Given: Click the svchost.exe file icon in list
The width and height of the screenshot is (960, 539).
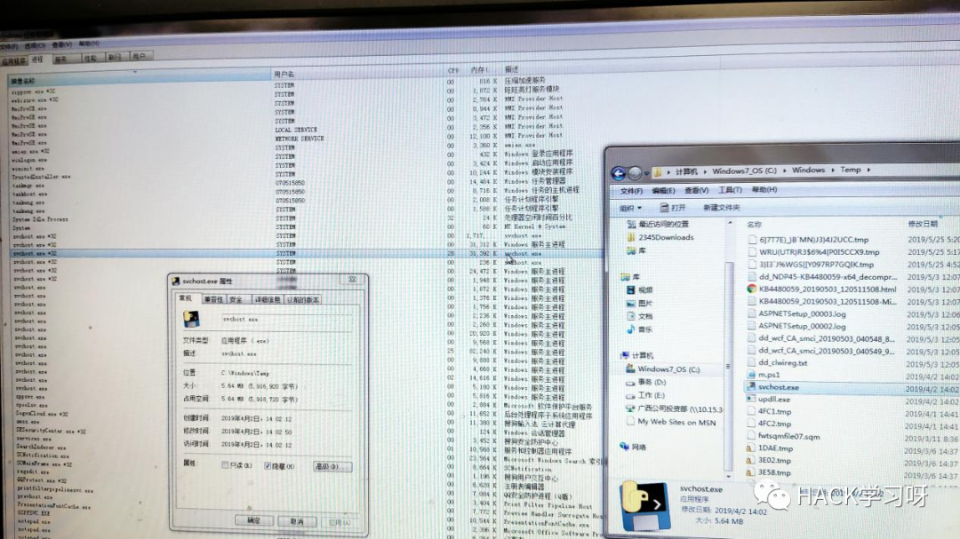Looking at the screenshot, I should (750, 386).
